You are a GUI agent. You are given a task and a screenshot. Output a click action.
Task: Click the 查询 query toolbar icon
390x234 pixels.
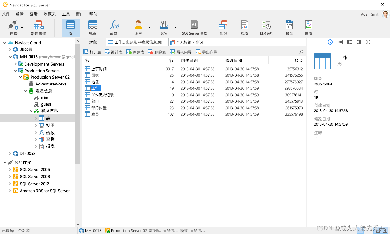tap(223, 28)
